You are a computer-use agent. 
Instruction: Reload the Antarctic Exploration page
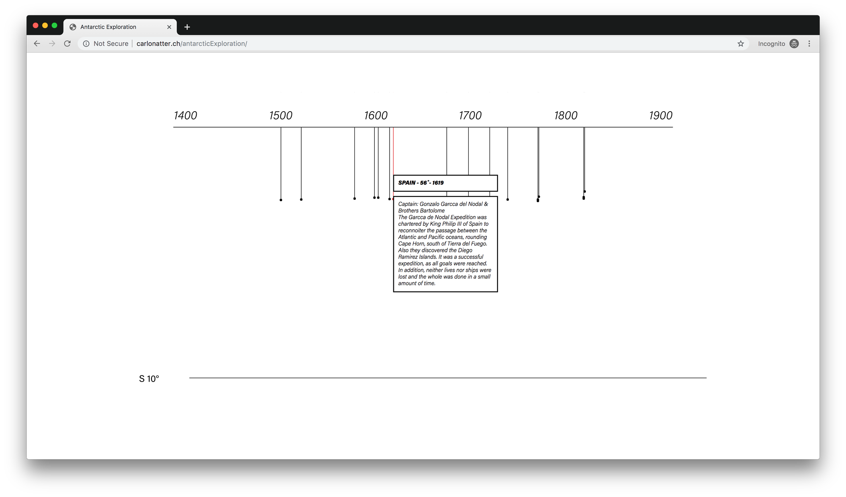click(x=67, y=44)
